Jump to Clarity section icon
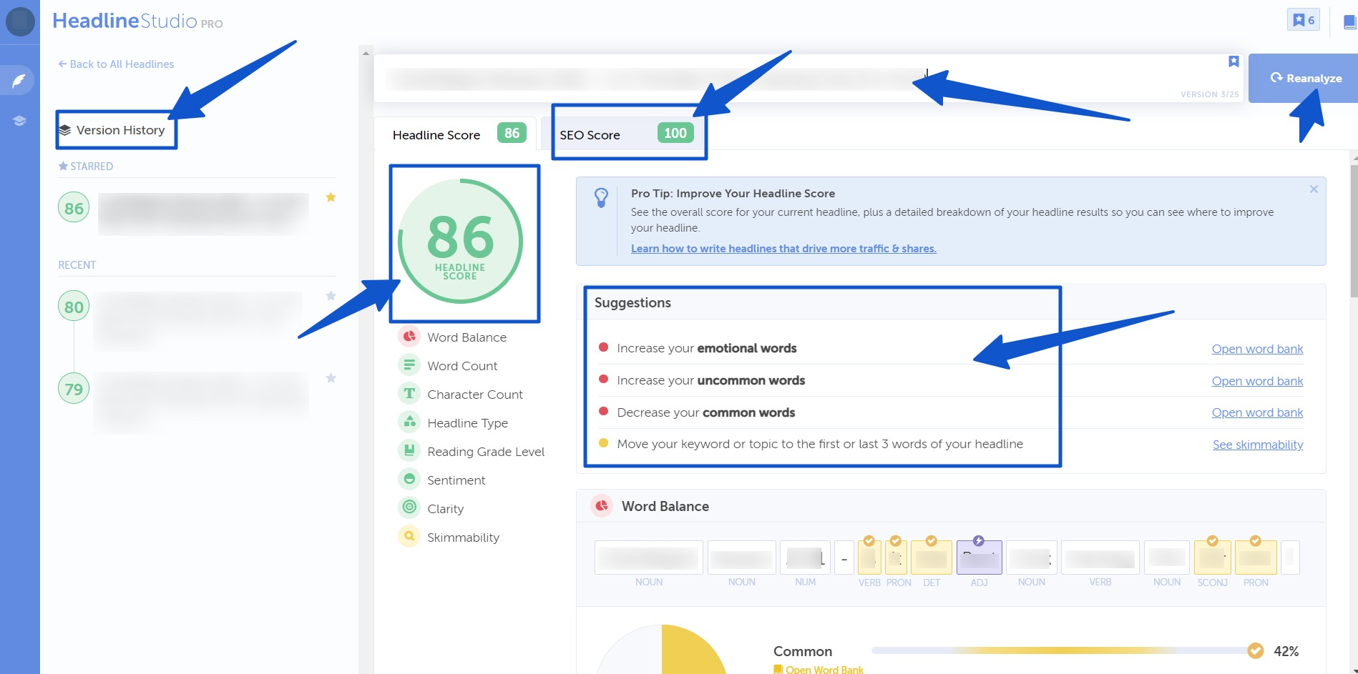 [x=409, y=508]
